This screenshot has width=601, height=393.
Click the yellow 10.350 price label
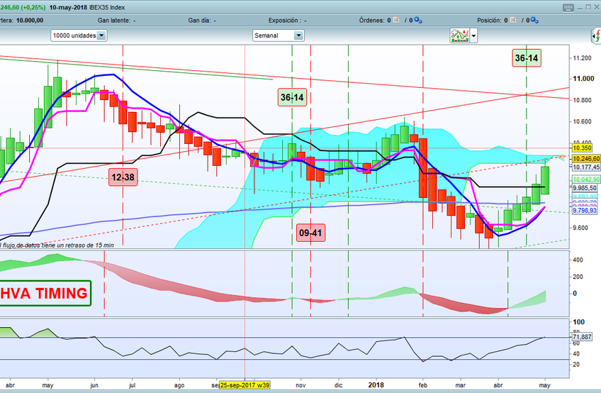point(582,148)
